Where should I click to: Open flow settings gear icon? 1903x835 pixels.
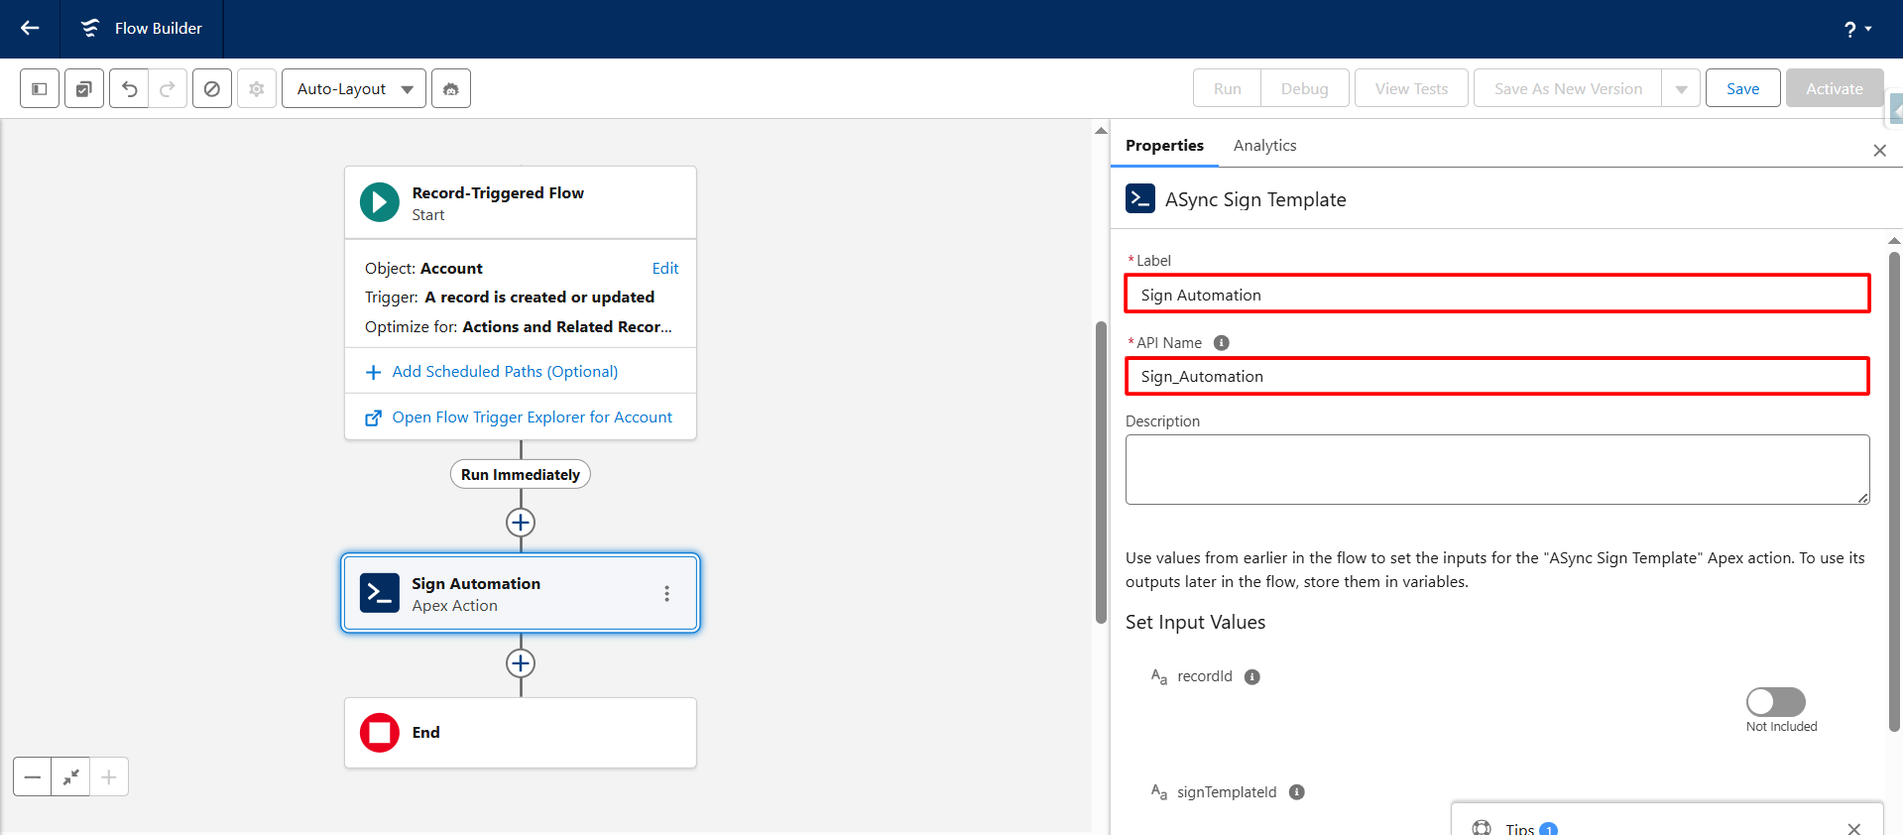[x=257, y=88]
